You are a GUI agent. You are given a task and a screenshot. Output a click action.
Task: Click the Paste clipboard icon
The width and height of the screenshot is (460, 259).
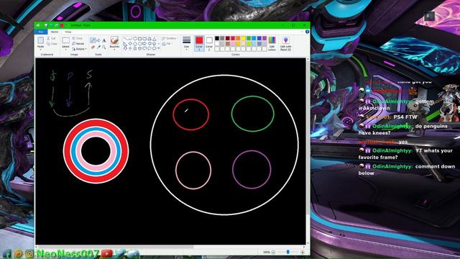point(40,40)
